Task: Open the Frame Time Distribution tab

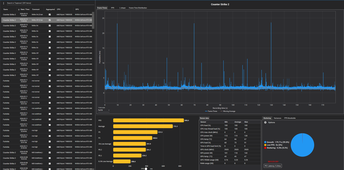Action: [138, 8]
